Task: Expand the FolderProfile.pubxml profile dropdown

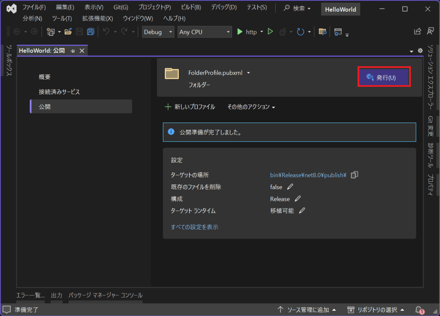Action: (x=248, y=73)
